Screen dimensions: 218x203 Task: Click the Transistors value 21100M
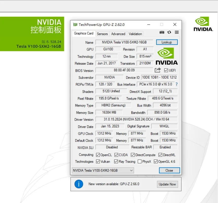click(x=145, y=63)
